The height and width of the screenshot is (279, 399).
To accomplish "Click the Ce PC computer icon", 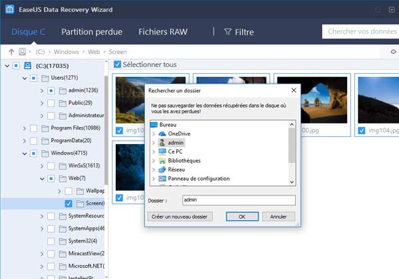I will 162,151.
